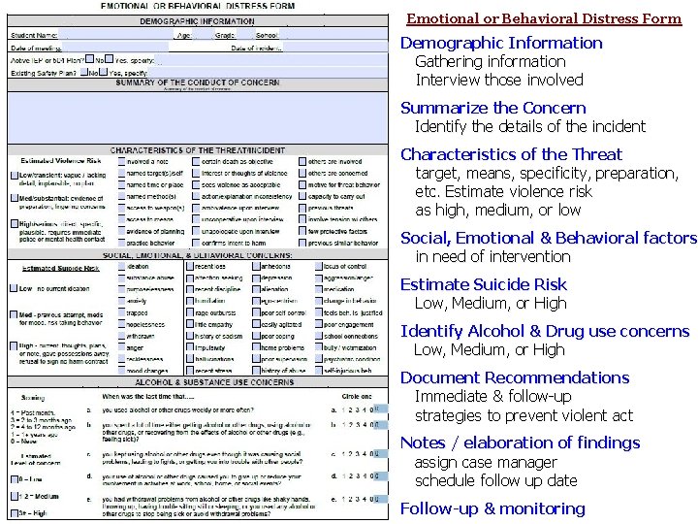
Task: Tick 'certain death as objective' checkbox
Action: (x=196, y=161)
